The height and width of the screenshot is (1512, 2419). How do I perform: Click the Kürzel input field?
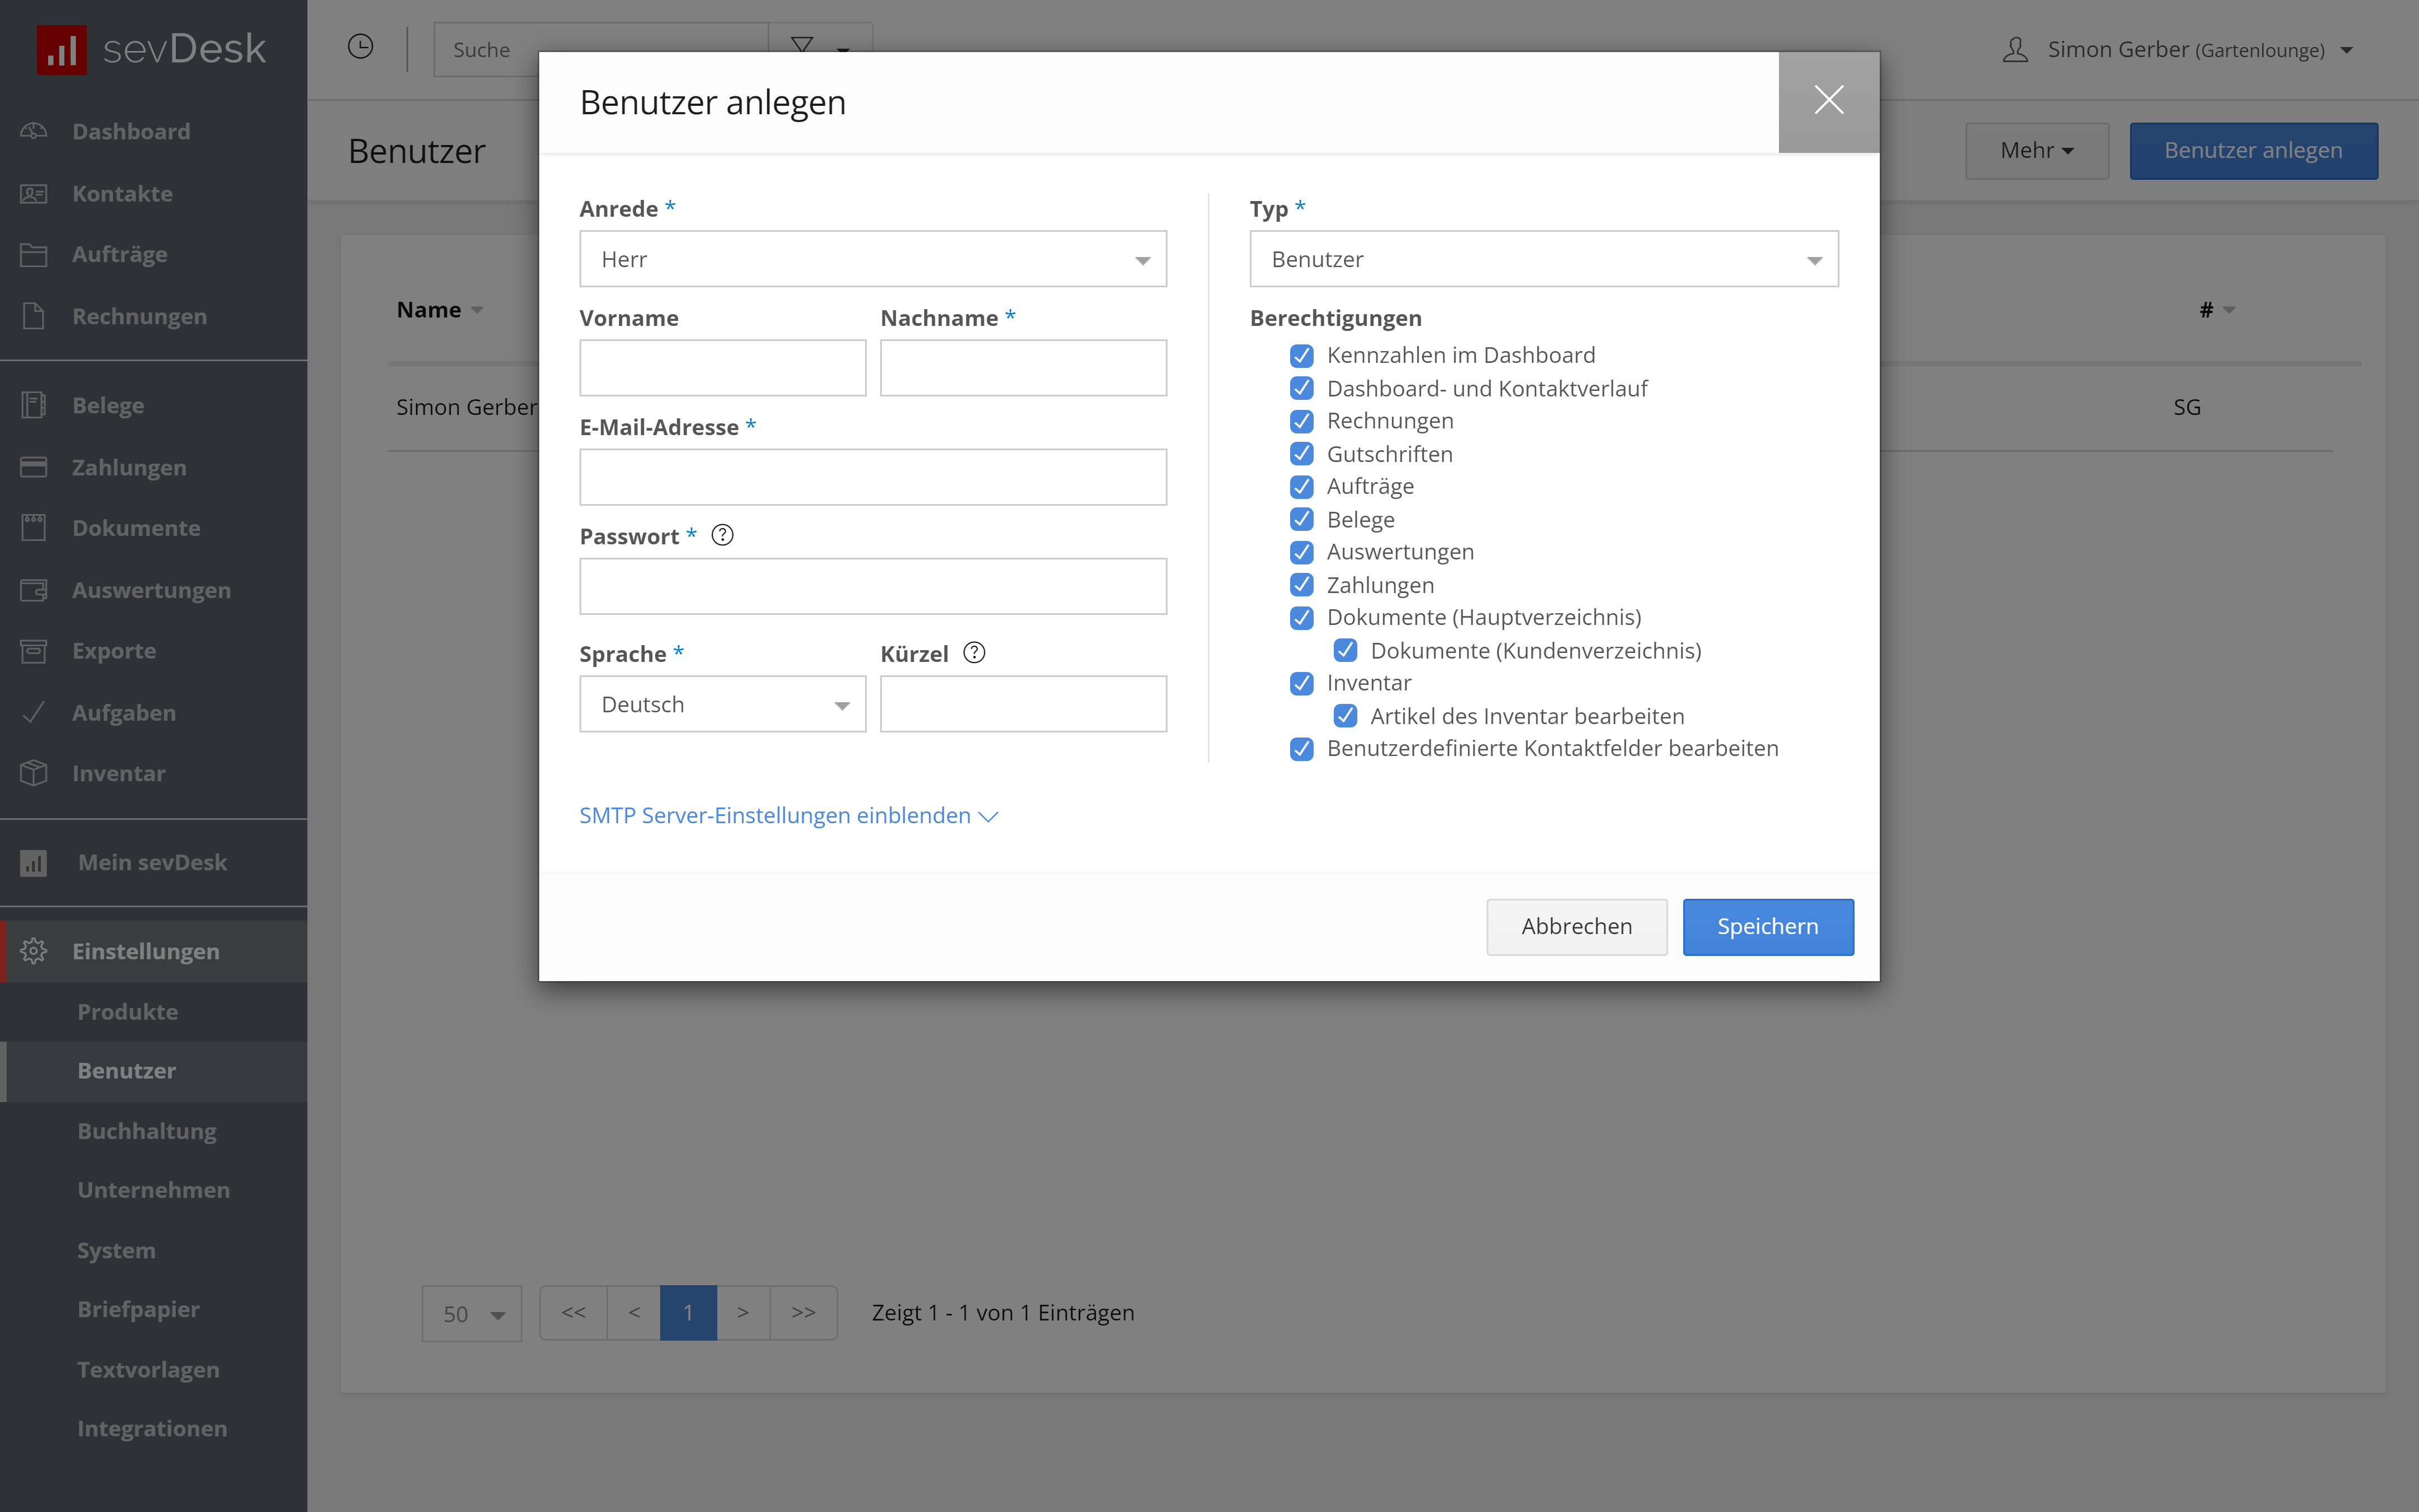click(x=1024, y=704)
